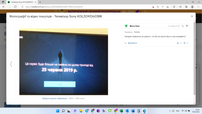Dislike the comment with thumbs down
202x114 pixels.
pyautogui.click(x=185, y=43)
